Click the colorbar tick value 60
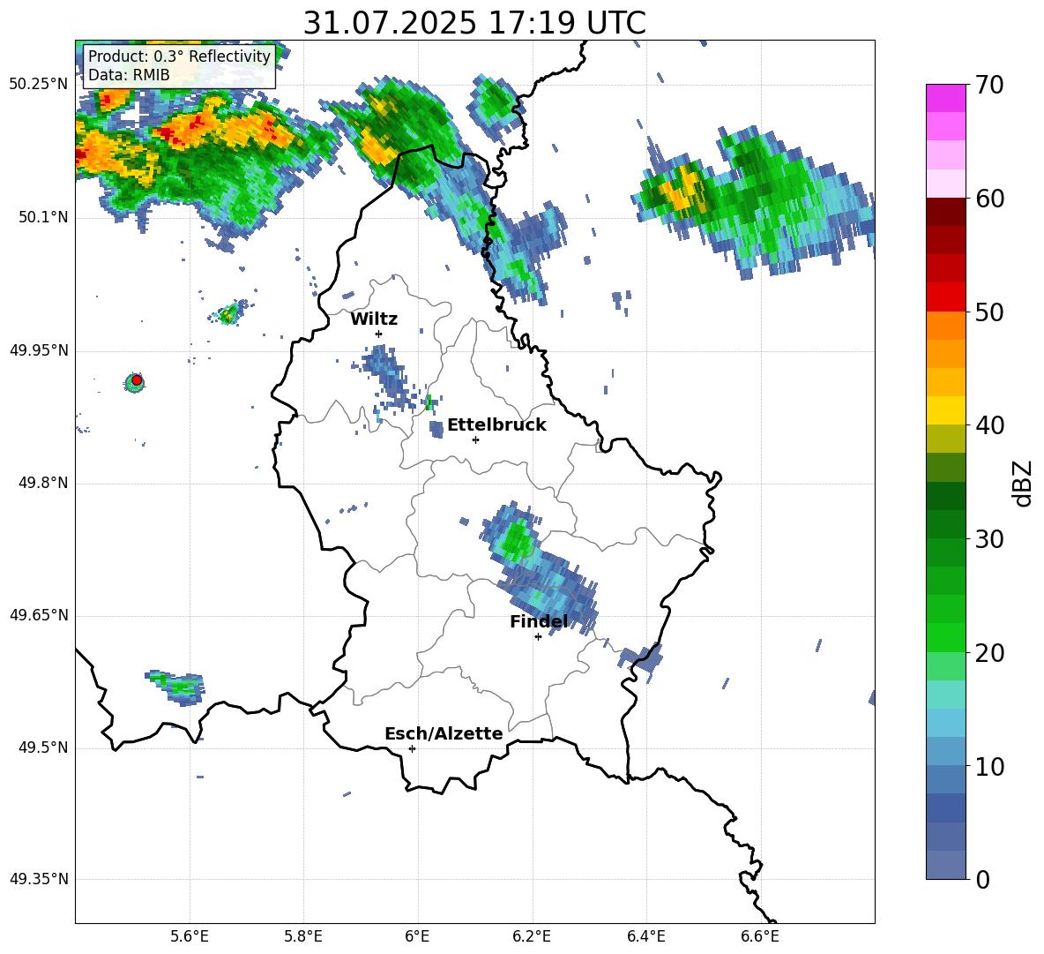 pyautogui.click(x=989, y=199)
